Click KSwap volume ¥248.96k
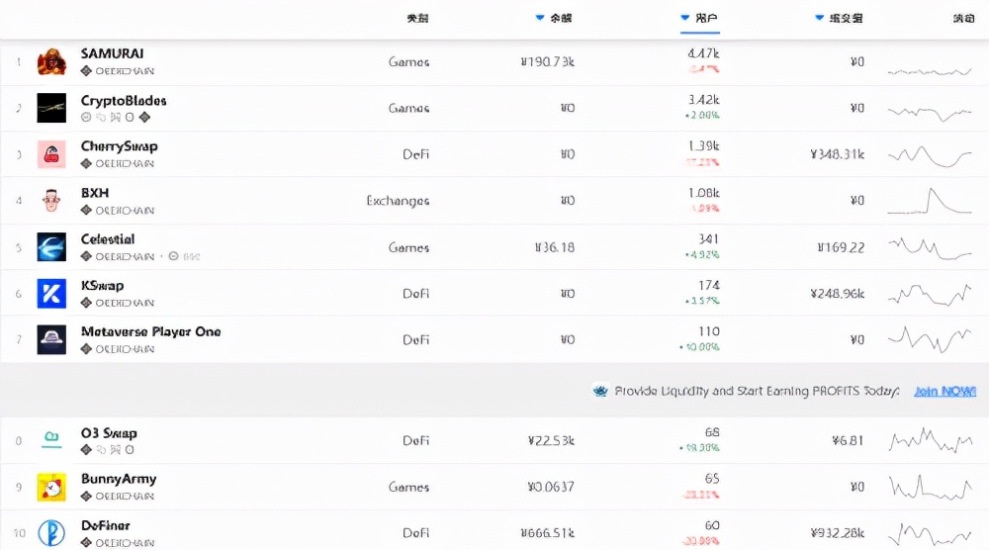Viewport: 989px width, 550px height. pyautogui.click(x=837, y=293)
